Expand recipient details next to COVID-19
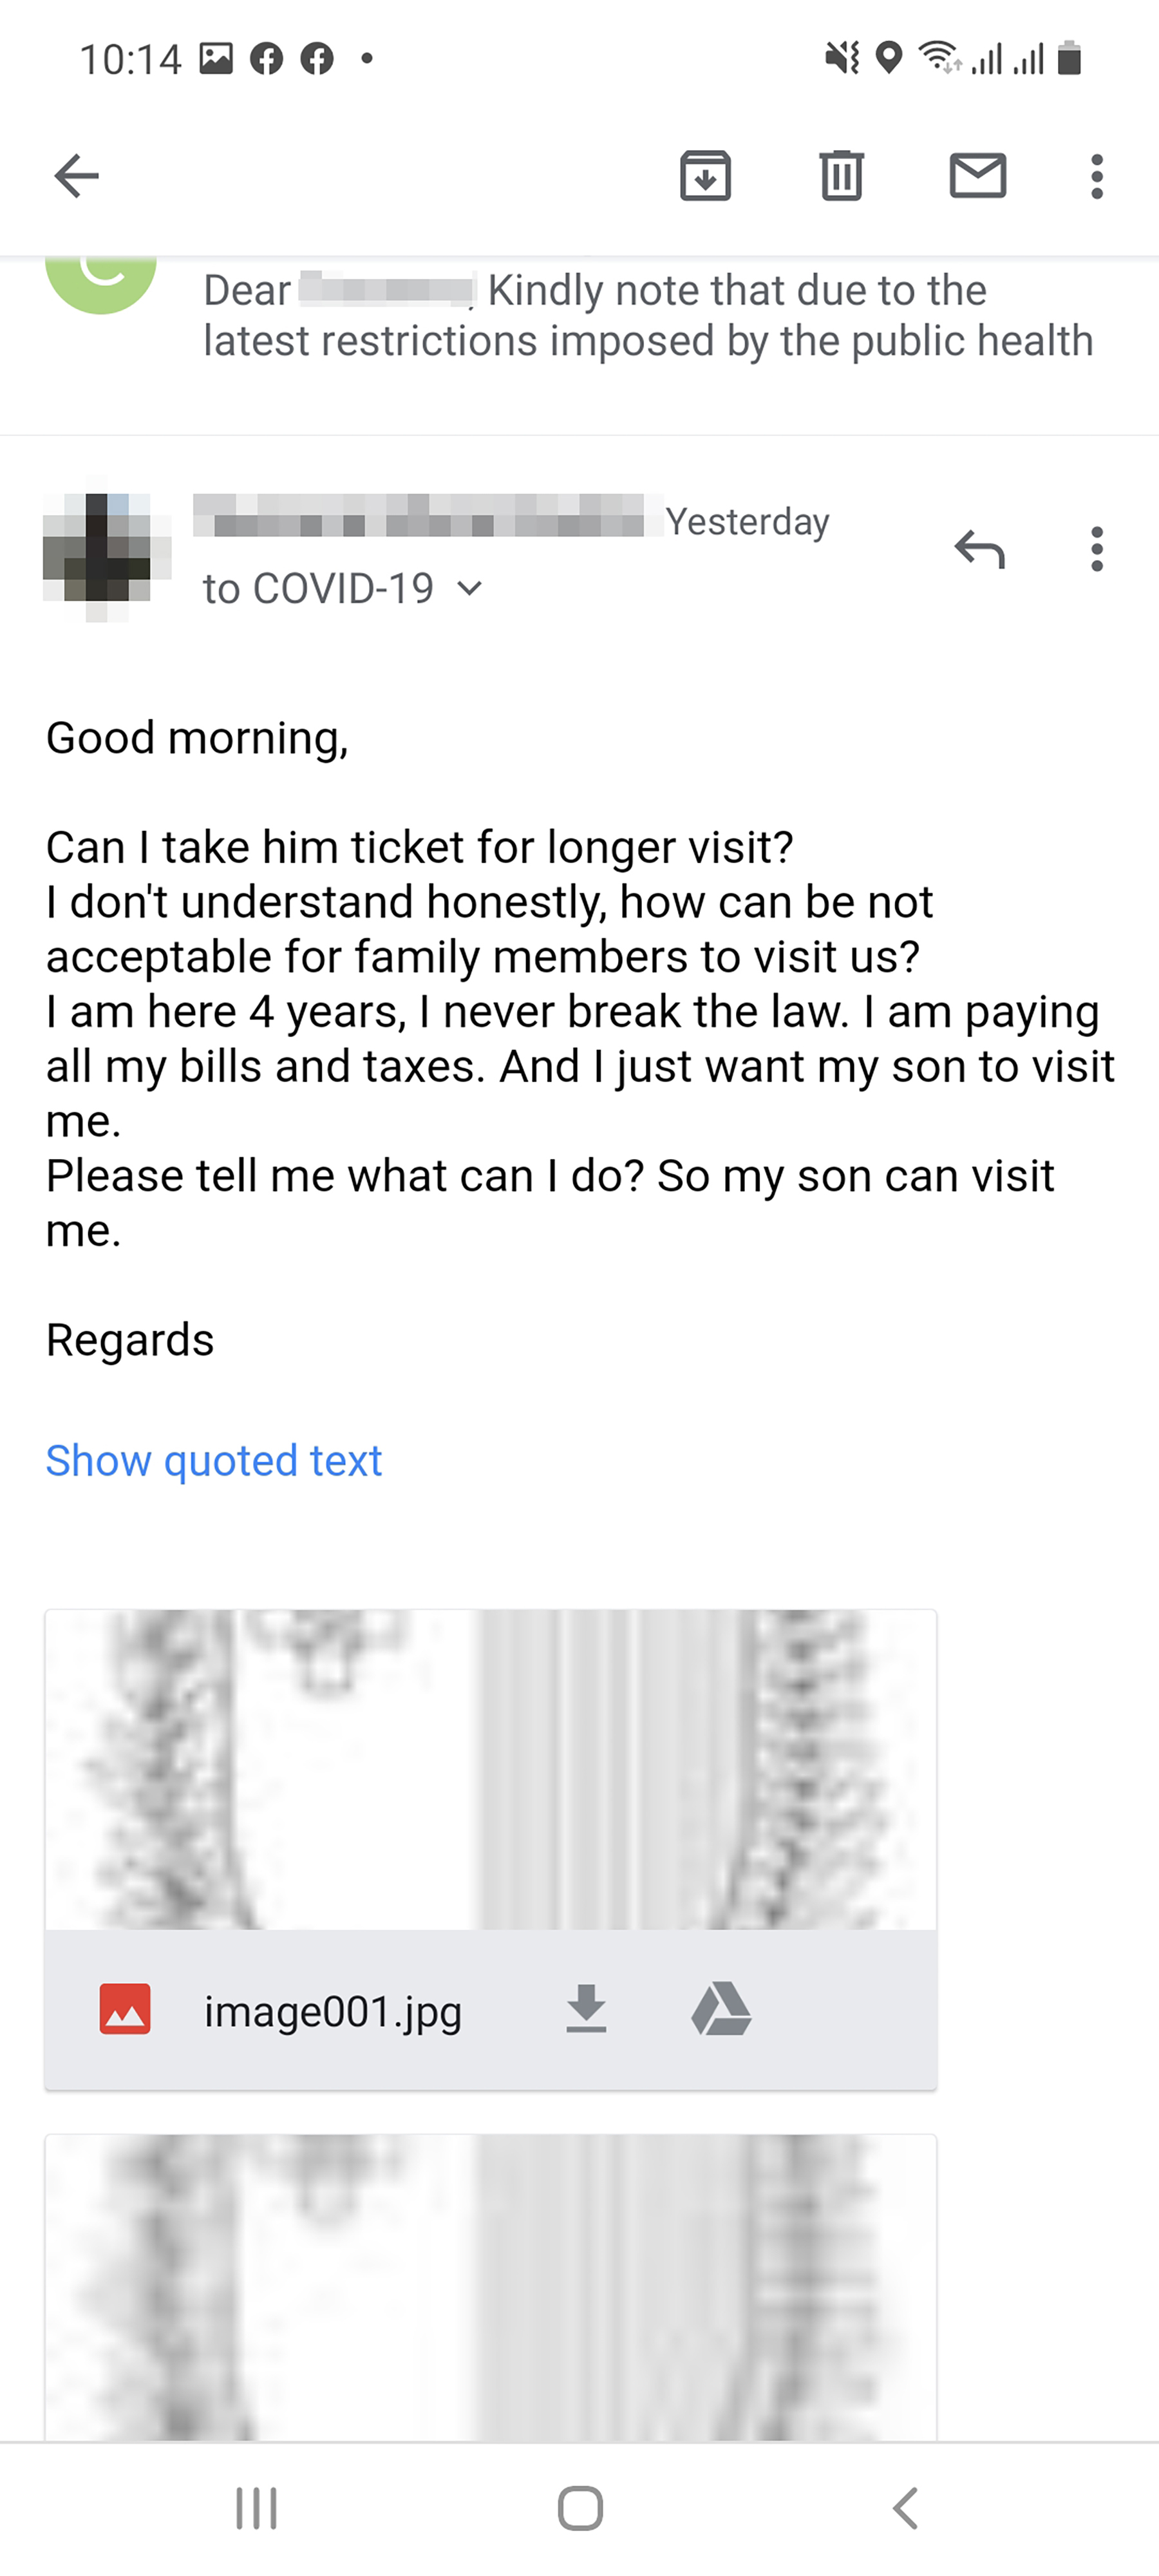This screenshot has width=1159, height=2576. [x=469, y=589]
